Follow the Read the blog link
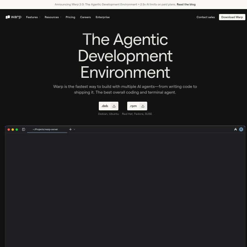Image resolution: width=247 pixels, height=247 pixels. click(x=186, y=4)
